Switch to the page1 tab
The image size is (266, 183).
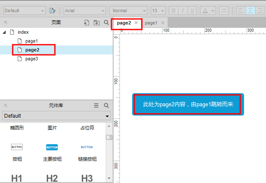151,23
